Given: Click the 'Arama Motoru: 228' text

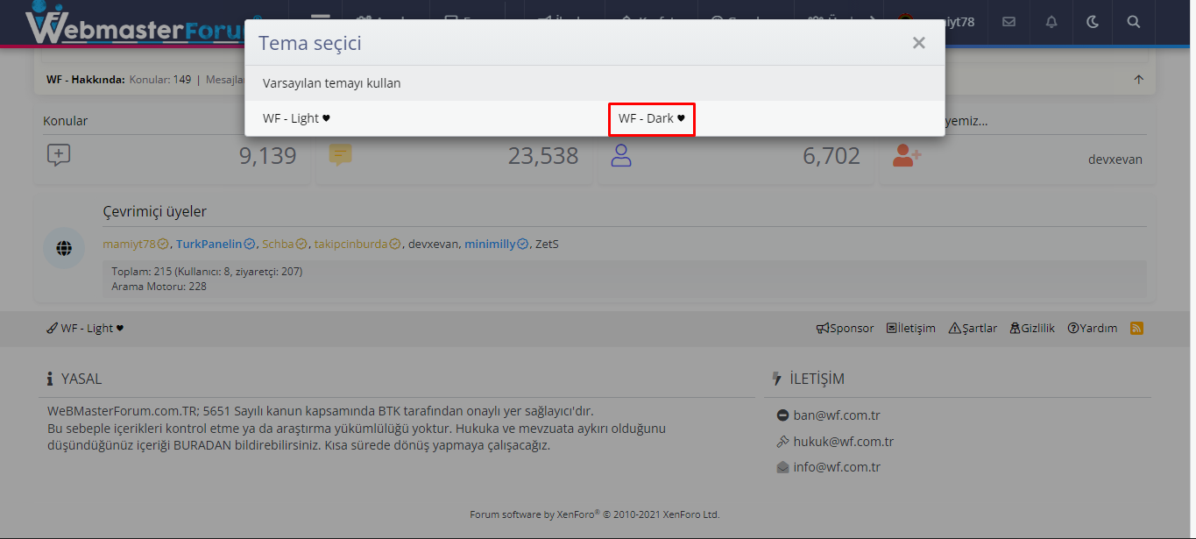Looking at the screenshot, I should (159, 286).
